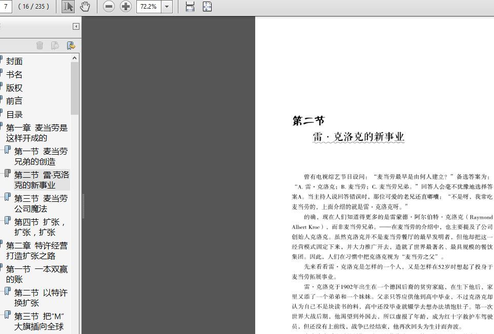This screenshot has width=494, height=334.
Task: Click the new bookmark icon
Action: pyautogui.click(x=55, y=46)
